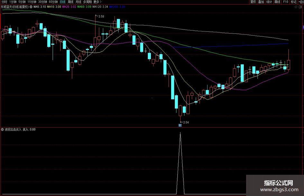
Task: Click the MA5: 3.10 indicator label
Action: point(40,7)
